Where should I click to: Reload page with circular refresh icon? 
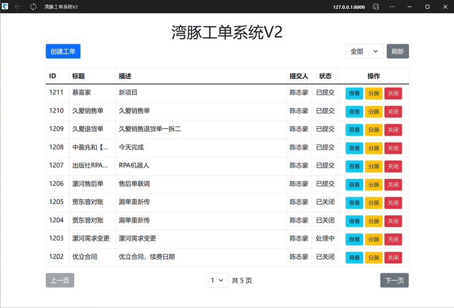pyautogui.click(x=33, y=7)
